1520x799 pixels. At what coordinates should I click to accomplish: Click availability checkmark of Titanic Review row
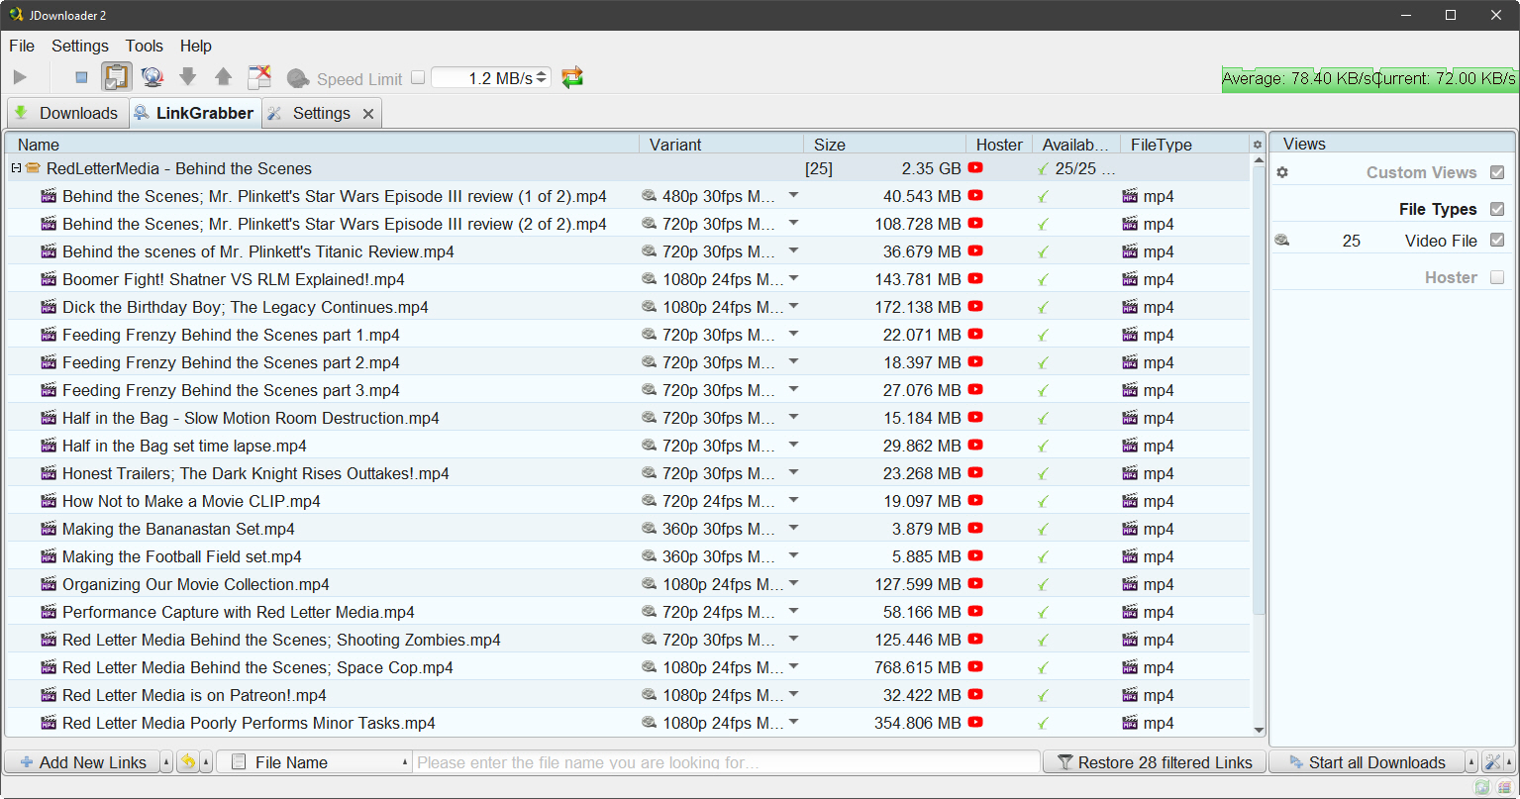click(x=1043, y=251)
